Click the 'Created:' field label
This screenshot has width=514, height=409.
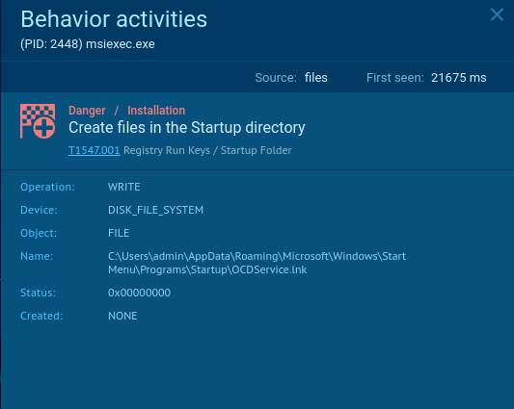point(41,316)
